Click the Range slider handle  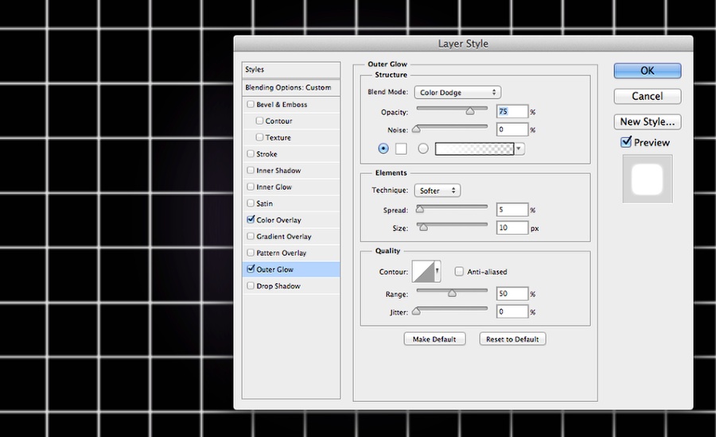(452, 293)
